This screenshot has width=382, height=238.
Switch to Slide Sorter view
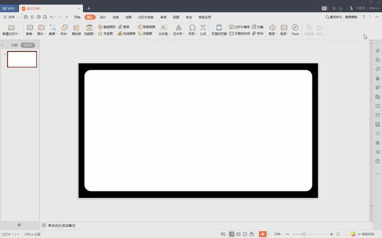(238, 234)
